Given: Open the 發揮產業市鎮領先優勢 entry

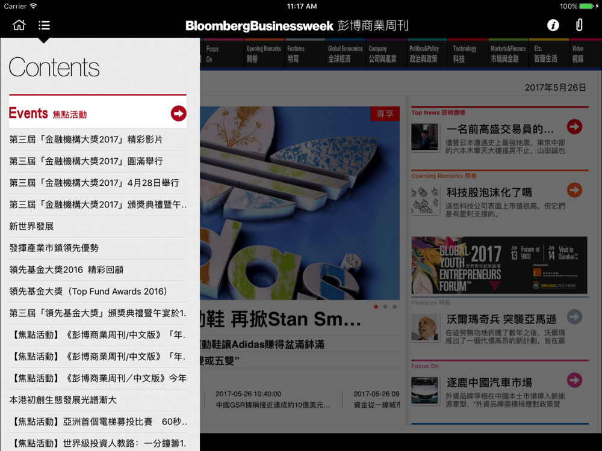Looking at the screenshot, I should [98, 248].
